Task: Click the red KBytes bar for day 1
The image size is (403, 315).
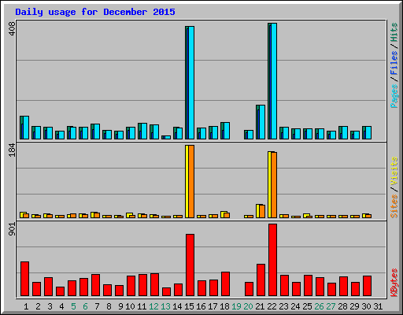Action: 24,279
